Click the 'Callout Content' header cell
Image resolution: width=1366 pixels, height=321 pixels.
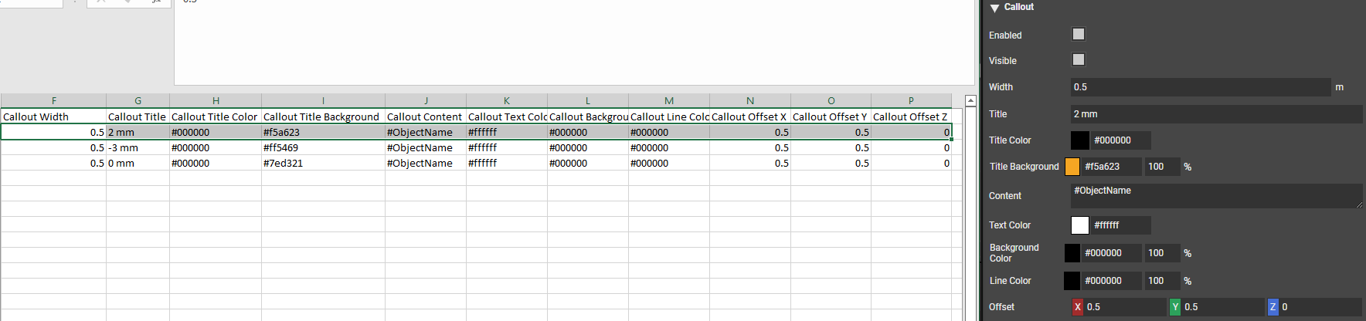426,117
